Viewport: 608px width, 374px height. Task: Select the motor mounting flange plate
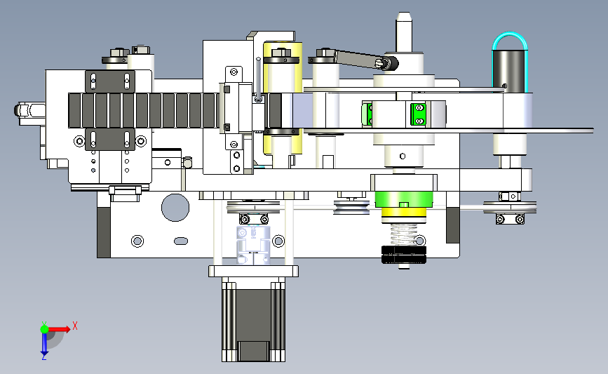(254, 271)
